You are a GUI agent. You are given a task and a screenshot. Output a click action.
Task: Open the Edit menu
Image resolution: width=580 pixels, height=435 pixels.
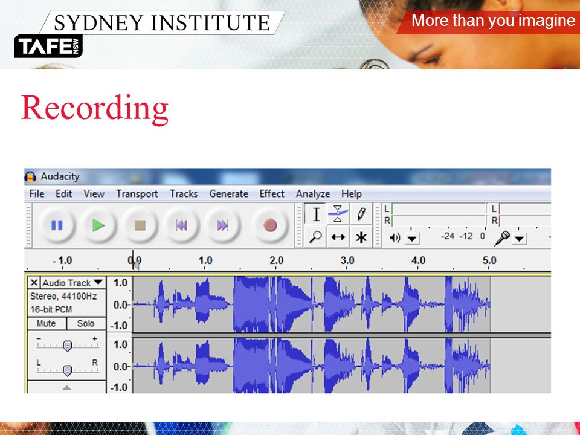tap(63, 194)
